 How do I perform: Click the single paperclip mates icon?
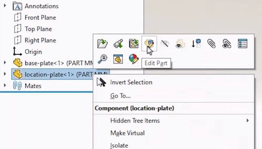tap(211, 43)
